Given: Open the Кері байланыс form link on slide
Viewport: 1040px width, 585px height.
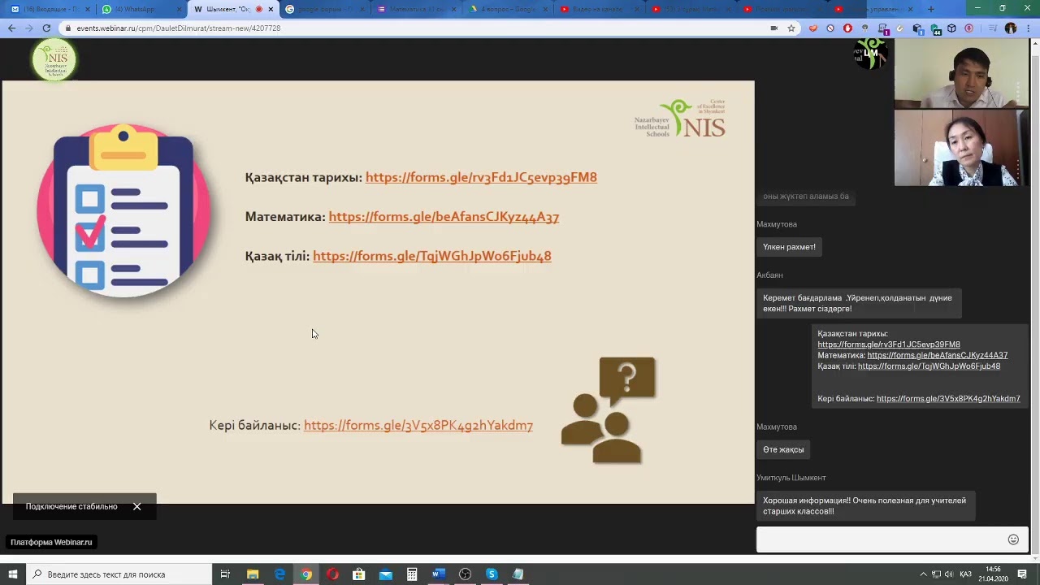Looking at the screenshot, I should (418, 425).
